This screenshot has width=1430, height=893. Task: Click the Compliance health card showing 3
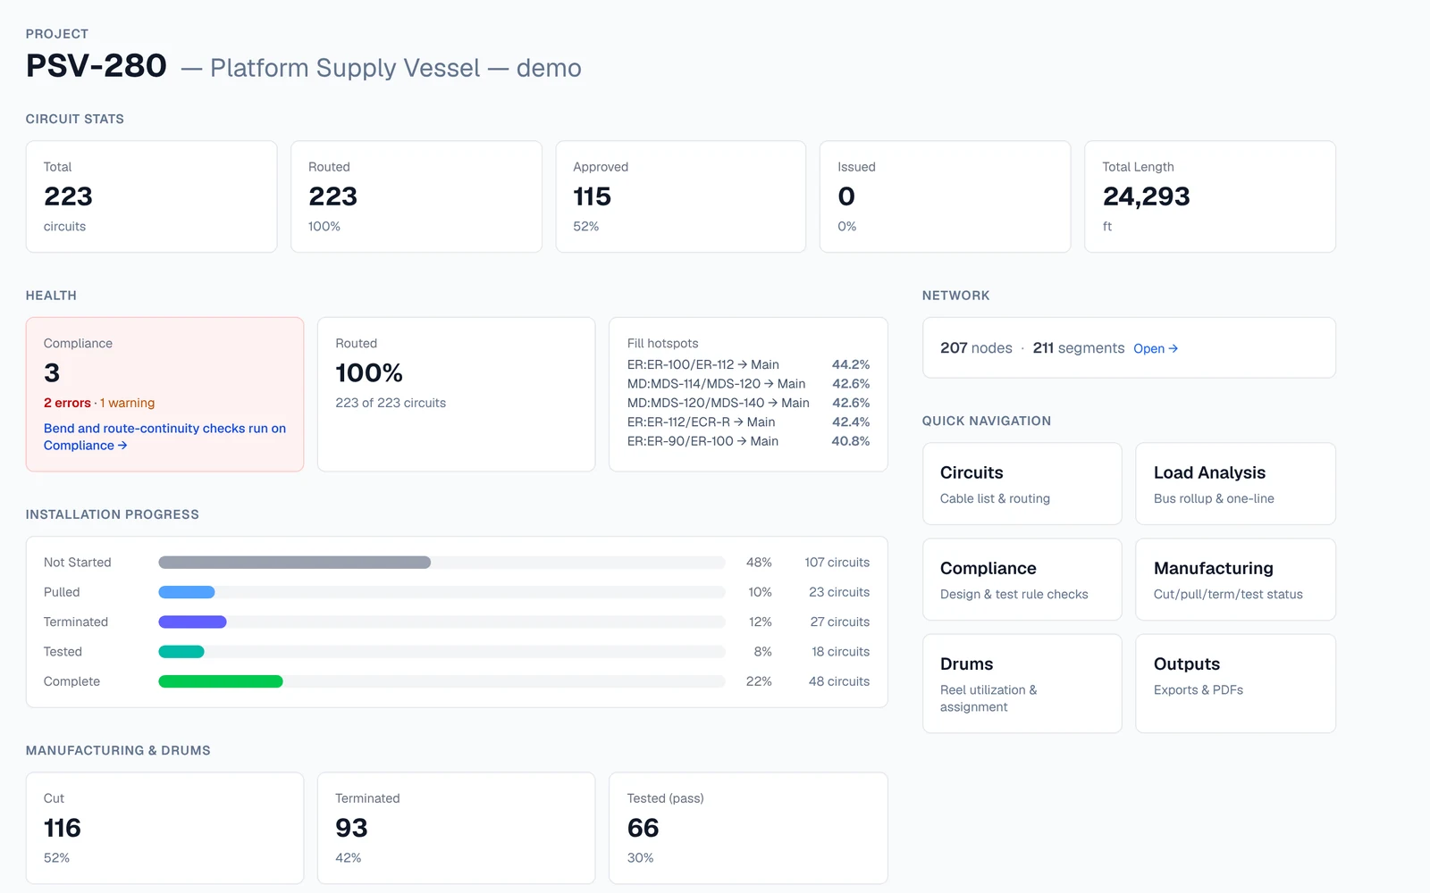point(164,395)
